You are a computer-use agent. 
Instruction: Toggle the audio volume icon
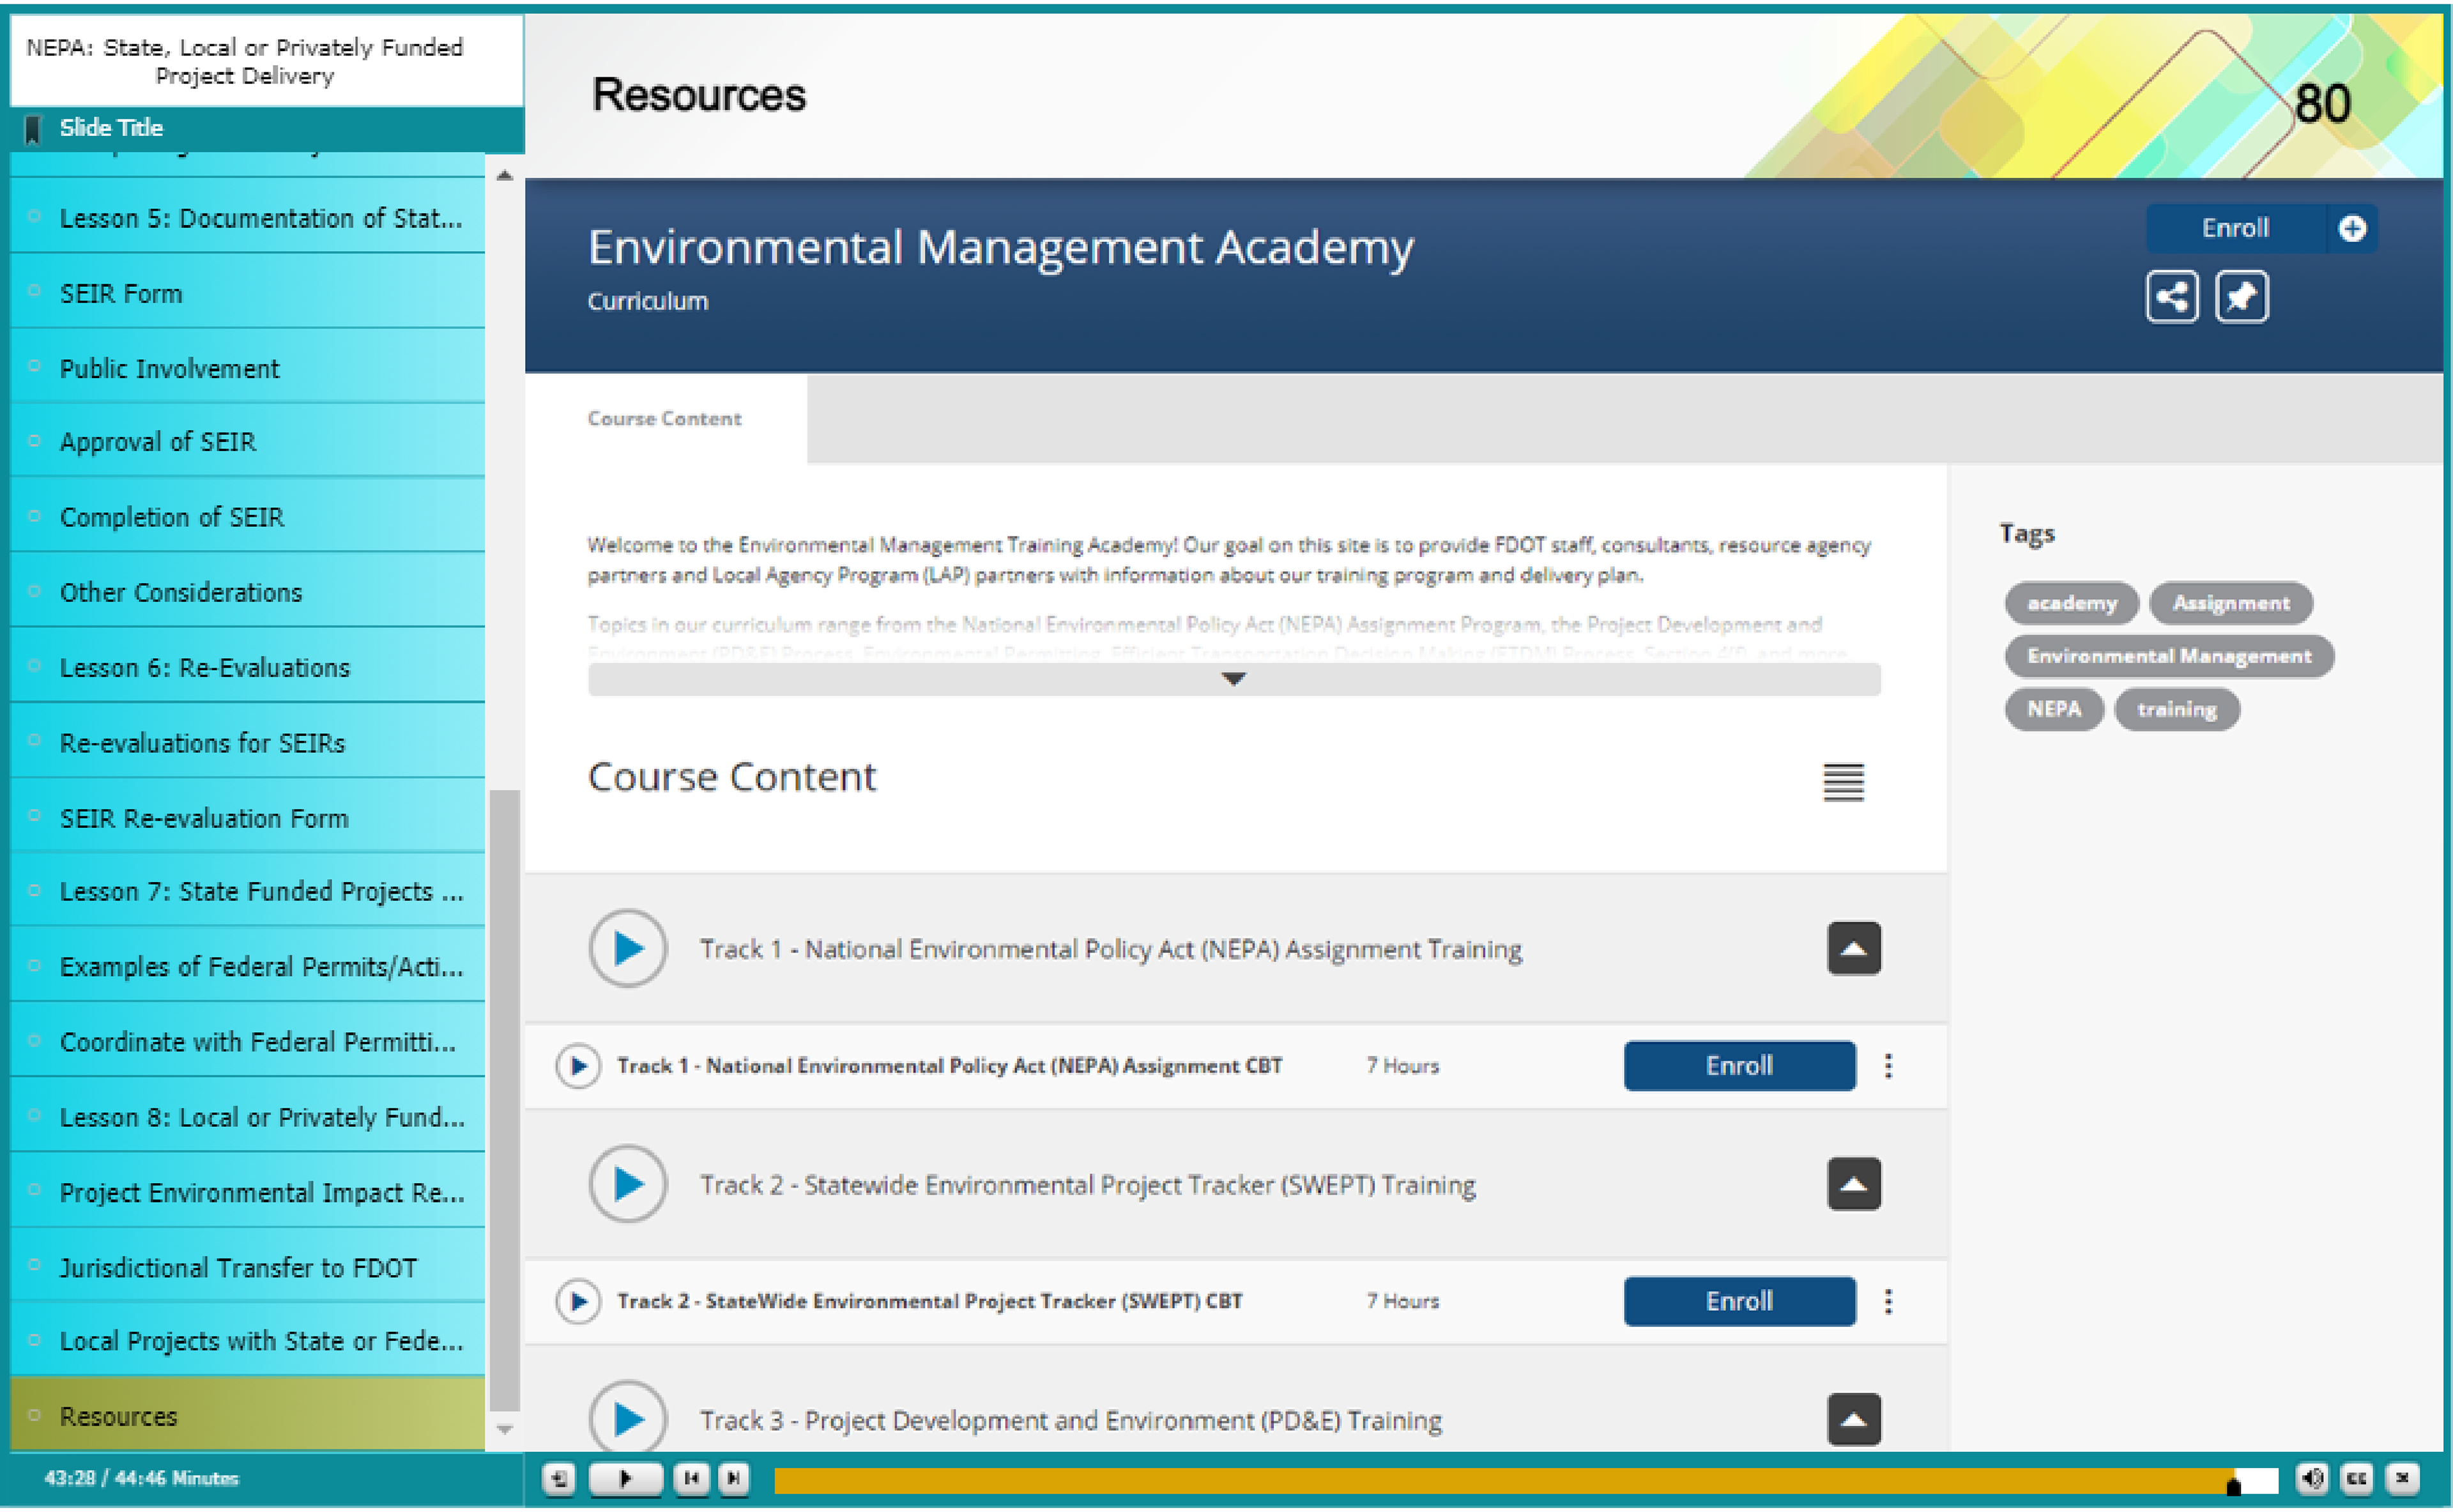pos(2312,1478)
